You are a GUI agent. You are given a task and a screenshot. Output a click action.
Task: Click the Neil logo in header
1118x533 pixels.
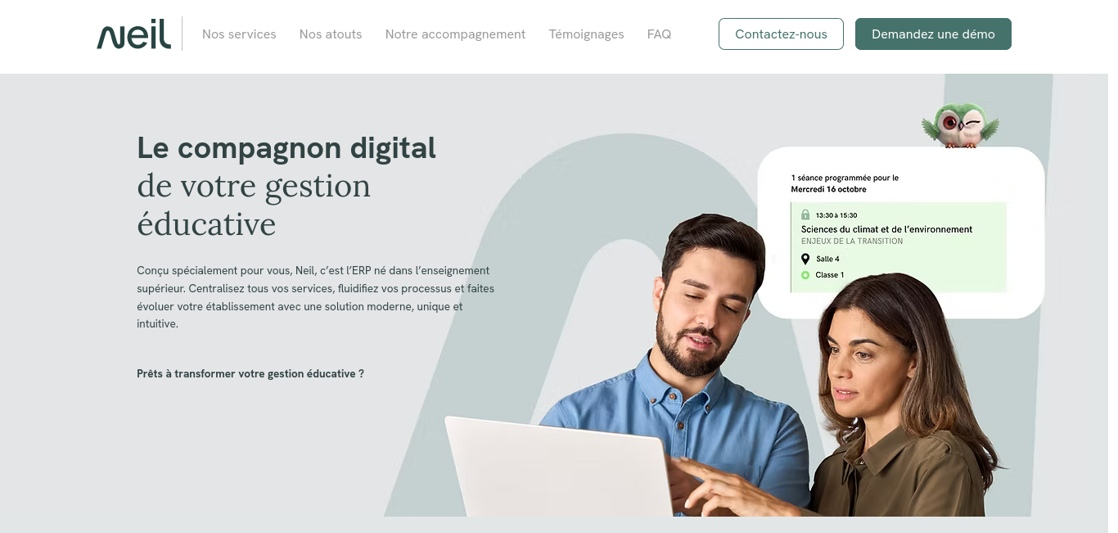[134, 34]
